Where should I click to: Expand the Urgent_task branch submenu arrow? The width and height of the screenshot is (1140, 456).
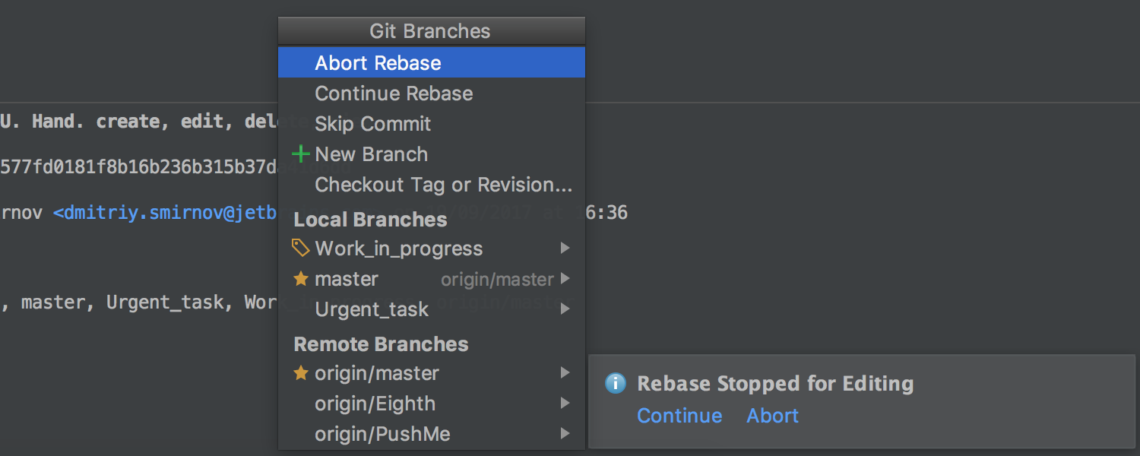(565, 309)
